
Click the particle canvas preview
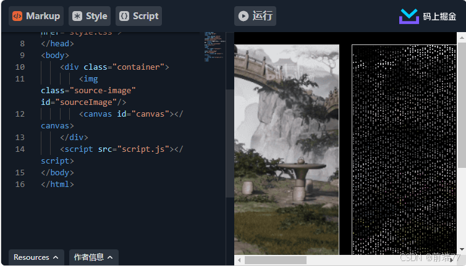point(404,149)
